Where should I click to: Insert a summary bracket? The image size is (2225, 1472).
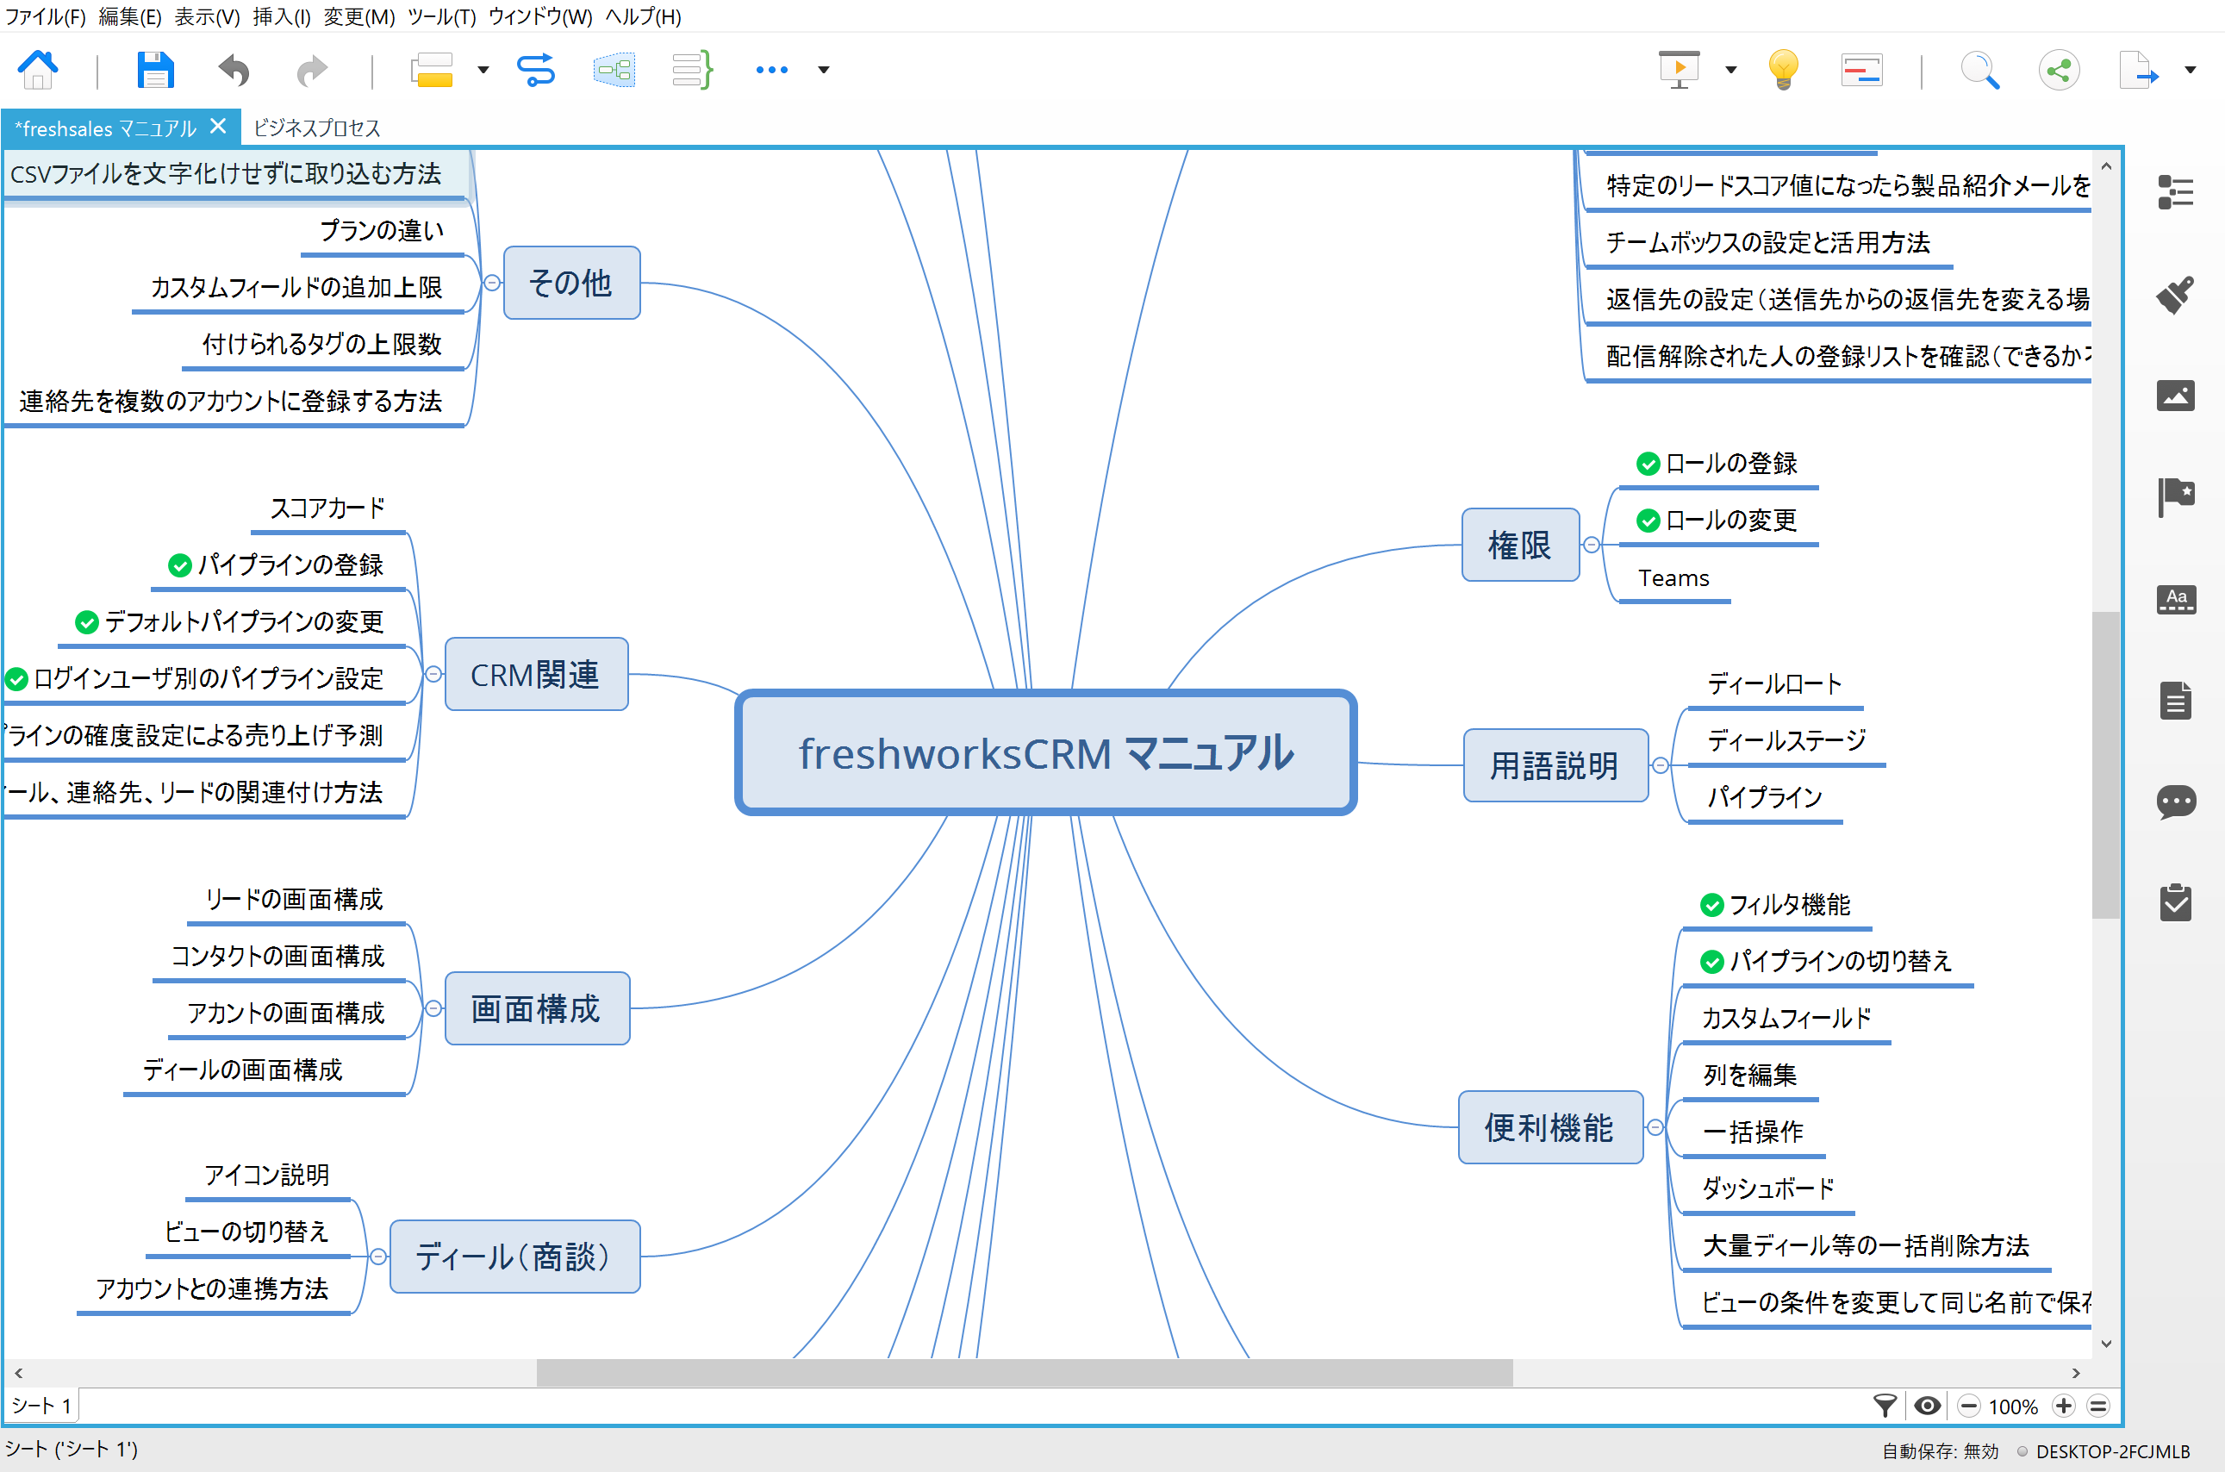tap(694, 70)
